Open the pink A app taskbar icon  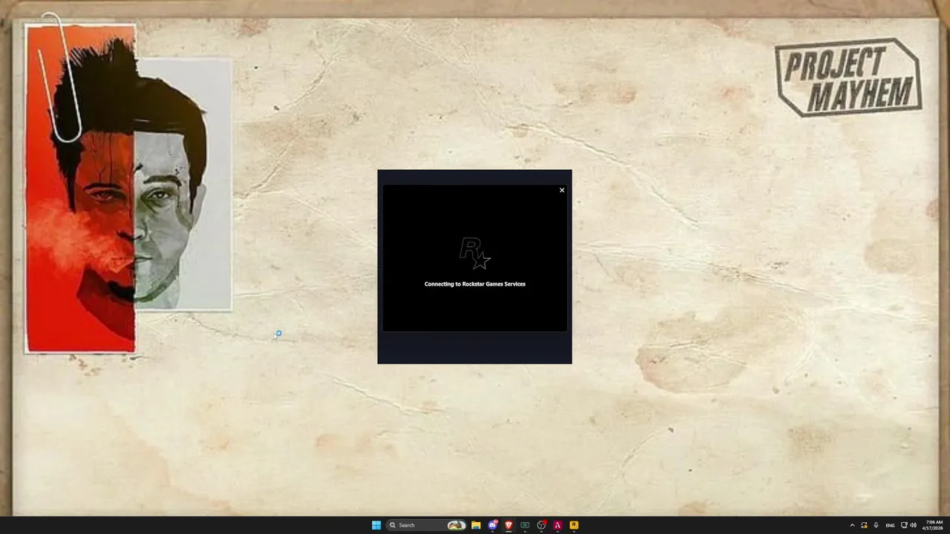tap(557, 525)
